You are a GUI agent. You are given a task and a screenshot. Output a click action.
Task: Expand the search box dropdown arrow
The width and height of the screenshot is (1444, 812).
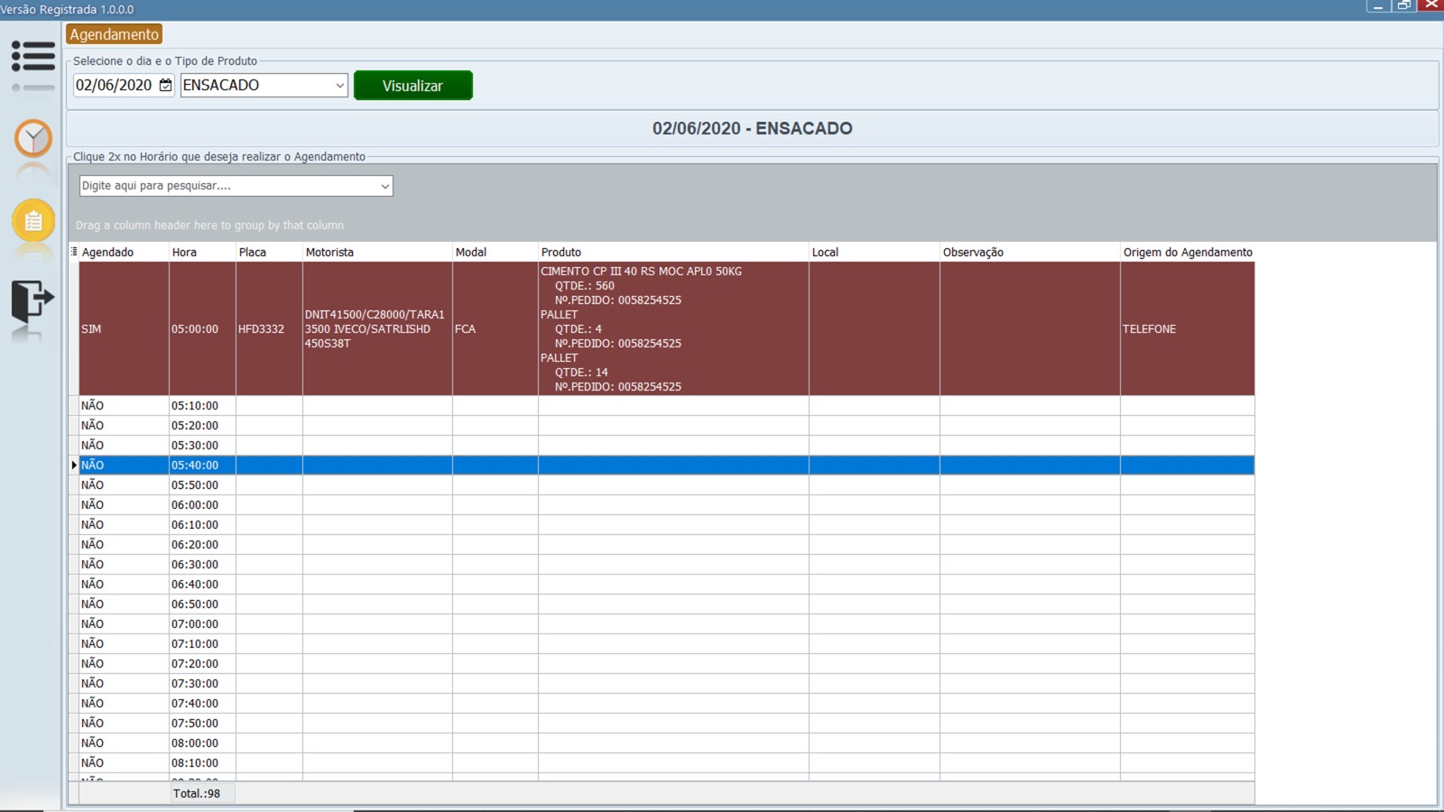tap(384, 186)
